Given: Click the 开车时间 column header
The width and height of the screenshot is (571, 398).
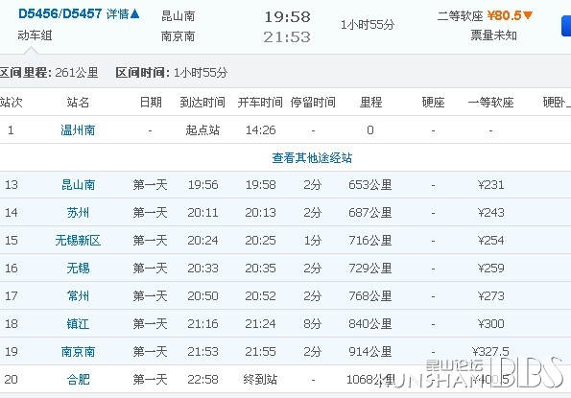Looking at the screenshot, I should click(260, 103).
